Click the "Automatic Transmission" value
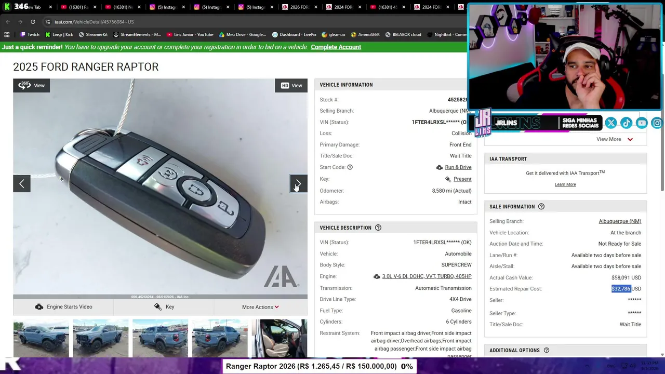The height and width of the screenshot is (374, 665). tap(443, 288)
